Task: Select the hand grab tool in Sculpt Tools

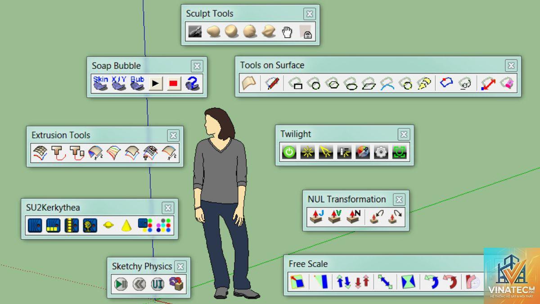Action: (287, 32)
